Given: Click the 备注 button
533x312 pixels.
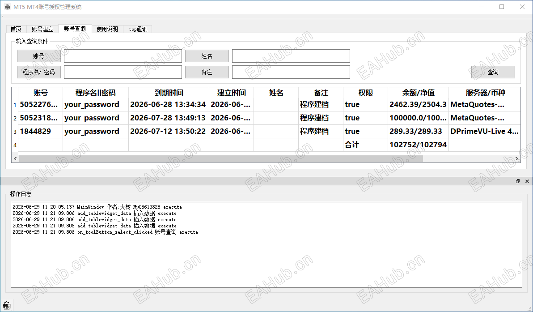Looking at the screenshot, I should [x=207, y=72].
